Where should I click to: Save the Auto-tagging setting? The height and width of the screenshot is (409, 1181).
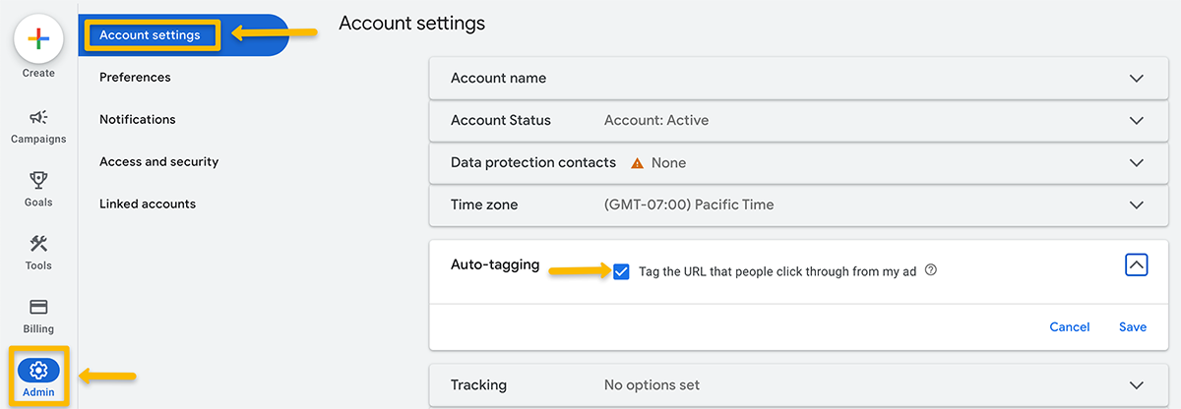1132,327
